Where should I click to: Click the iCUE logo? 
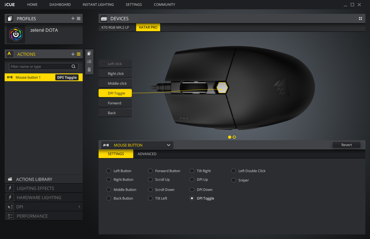pyautogui.click(x=9, y=5)
